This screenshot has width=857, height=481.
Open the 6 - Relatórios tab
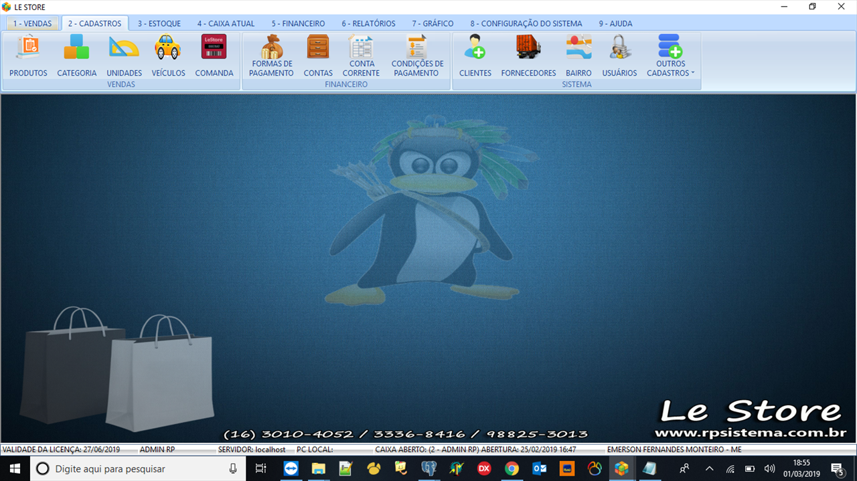(x=368, y=23)
